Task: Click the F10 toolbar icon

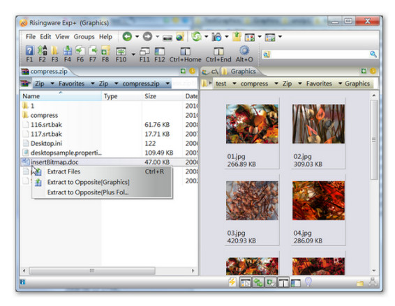Action: (121, 52)
